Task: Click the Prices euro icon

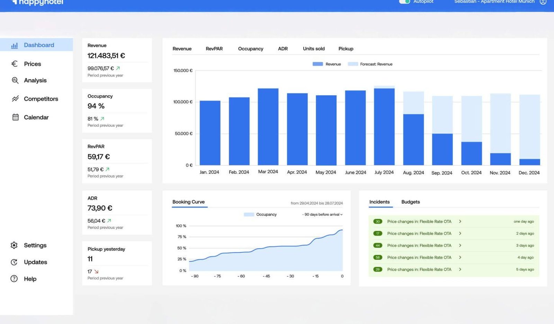Action: point(15,64)
